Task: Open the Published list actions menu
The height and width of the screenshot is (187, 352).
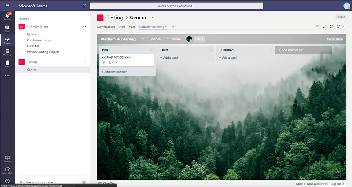Action: click(269, 50)
